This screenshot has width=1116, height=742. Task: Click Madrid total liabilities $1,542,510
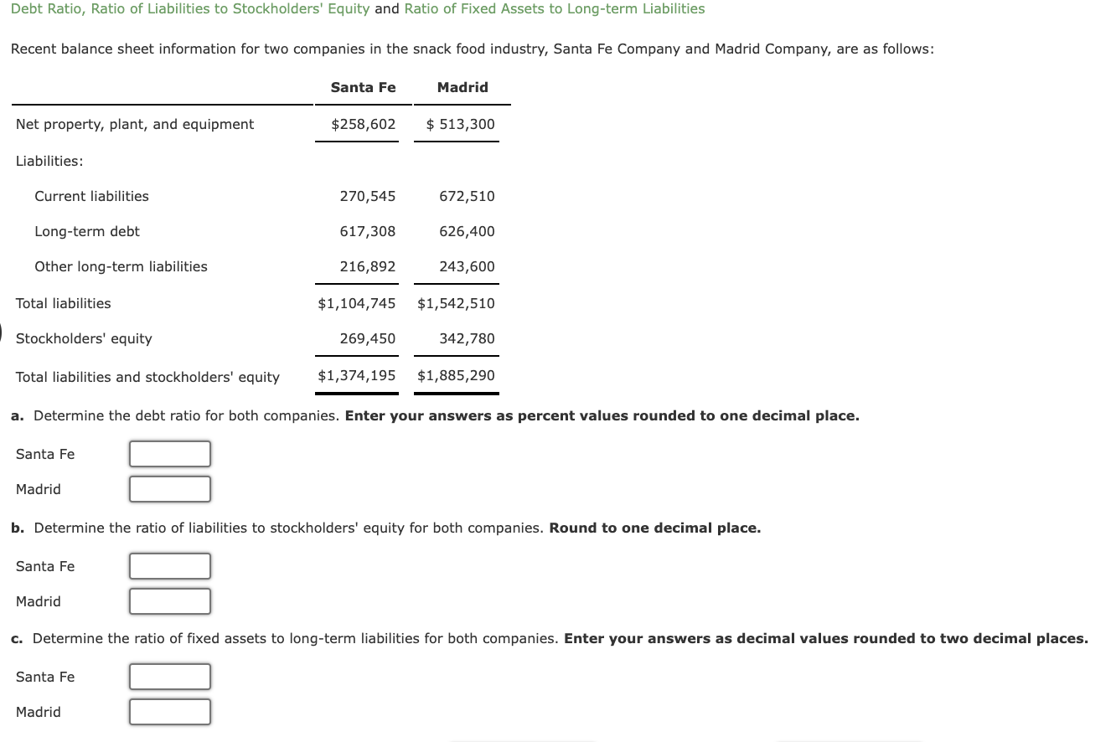456,303
